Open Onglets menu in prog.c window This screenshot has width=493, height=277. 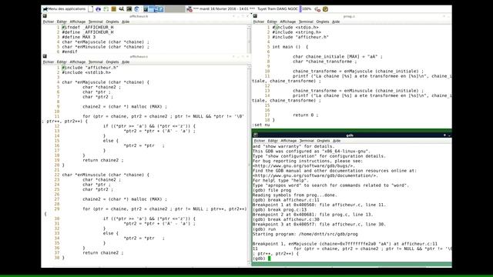click(x=323, y=22)
